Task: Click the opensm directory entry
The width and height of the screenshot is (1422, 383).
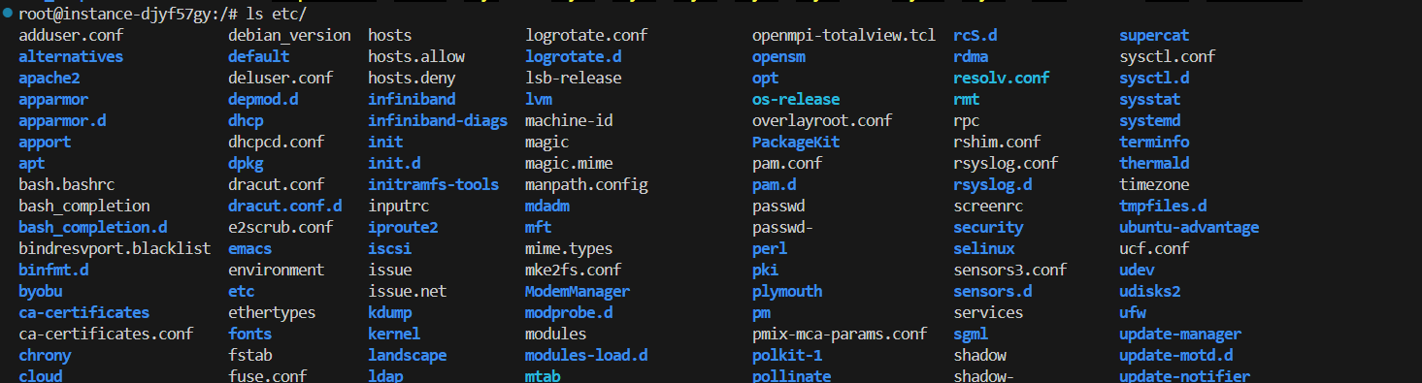Action: [778, 56]
